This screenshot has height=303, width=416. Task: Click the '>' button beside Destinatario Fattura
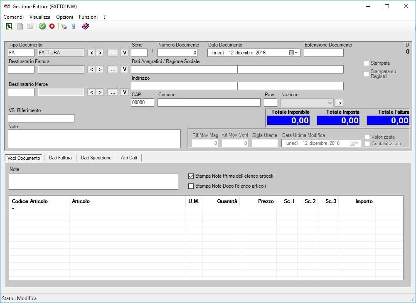point(99,69)
